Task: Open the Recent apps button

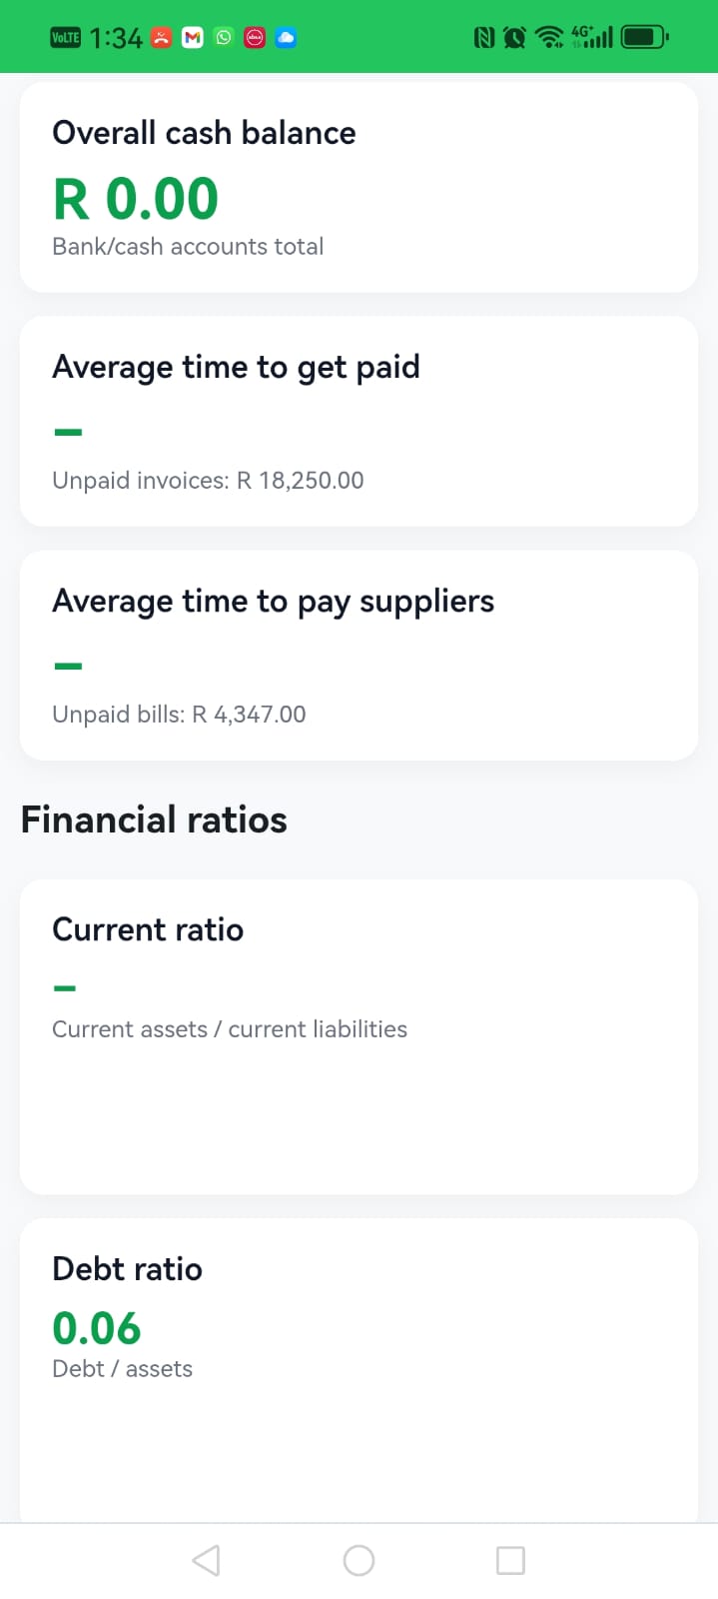Action: (510, 1559)
